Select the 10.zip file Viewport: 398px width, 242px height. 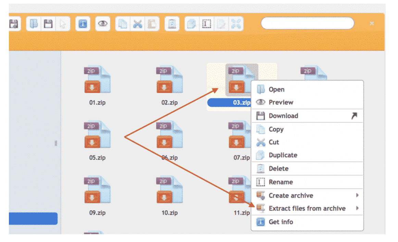click(x=169, y=196)
